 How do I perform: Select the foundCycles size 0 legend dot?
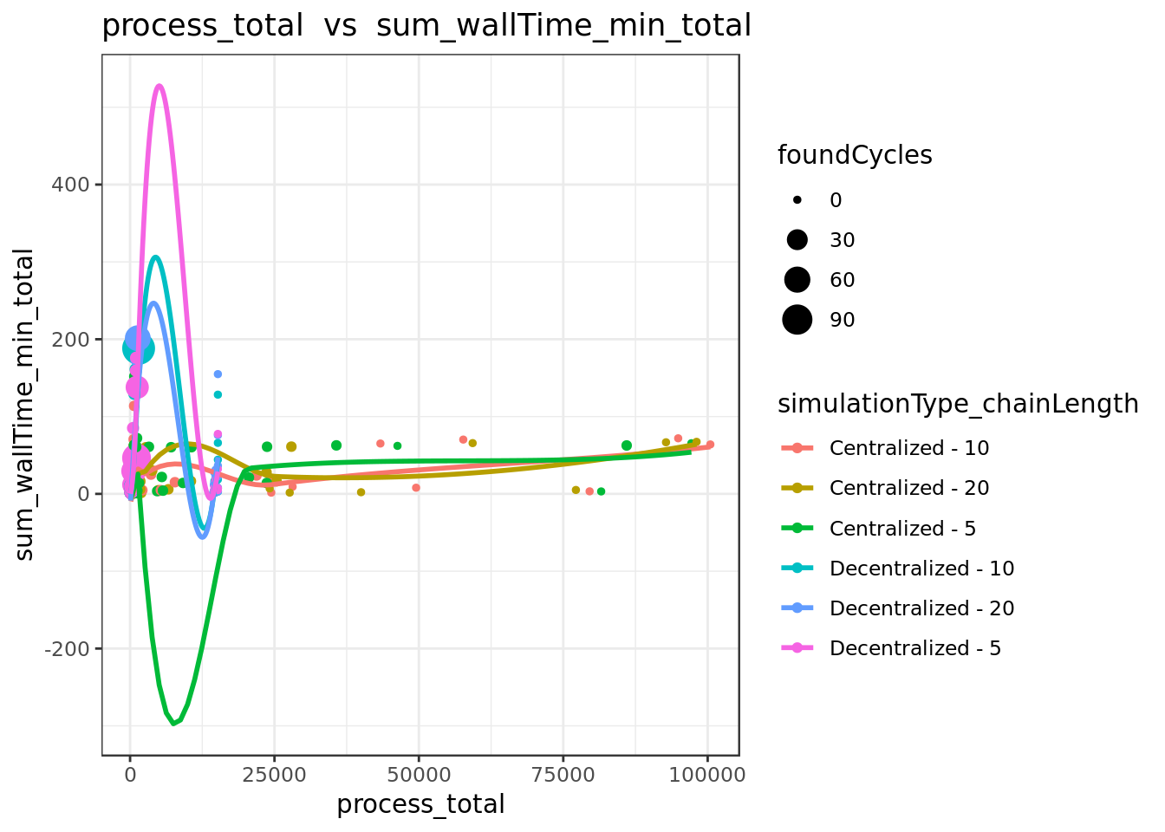[x=797, y=200]
